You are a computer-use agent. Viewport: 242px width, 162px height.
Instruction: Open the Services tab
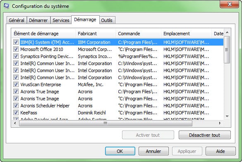pyautogui.click(x=61, y=20)
